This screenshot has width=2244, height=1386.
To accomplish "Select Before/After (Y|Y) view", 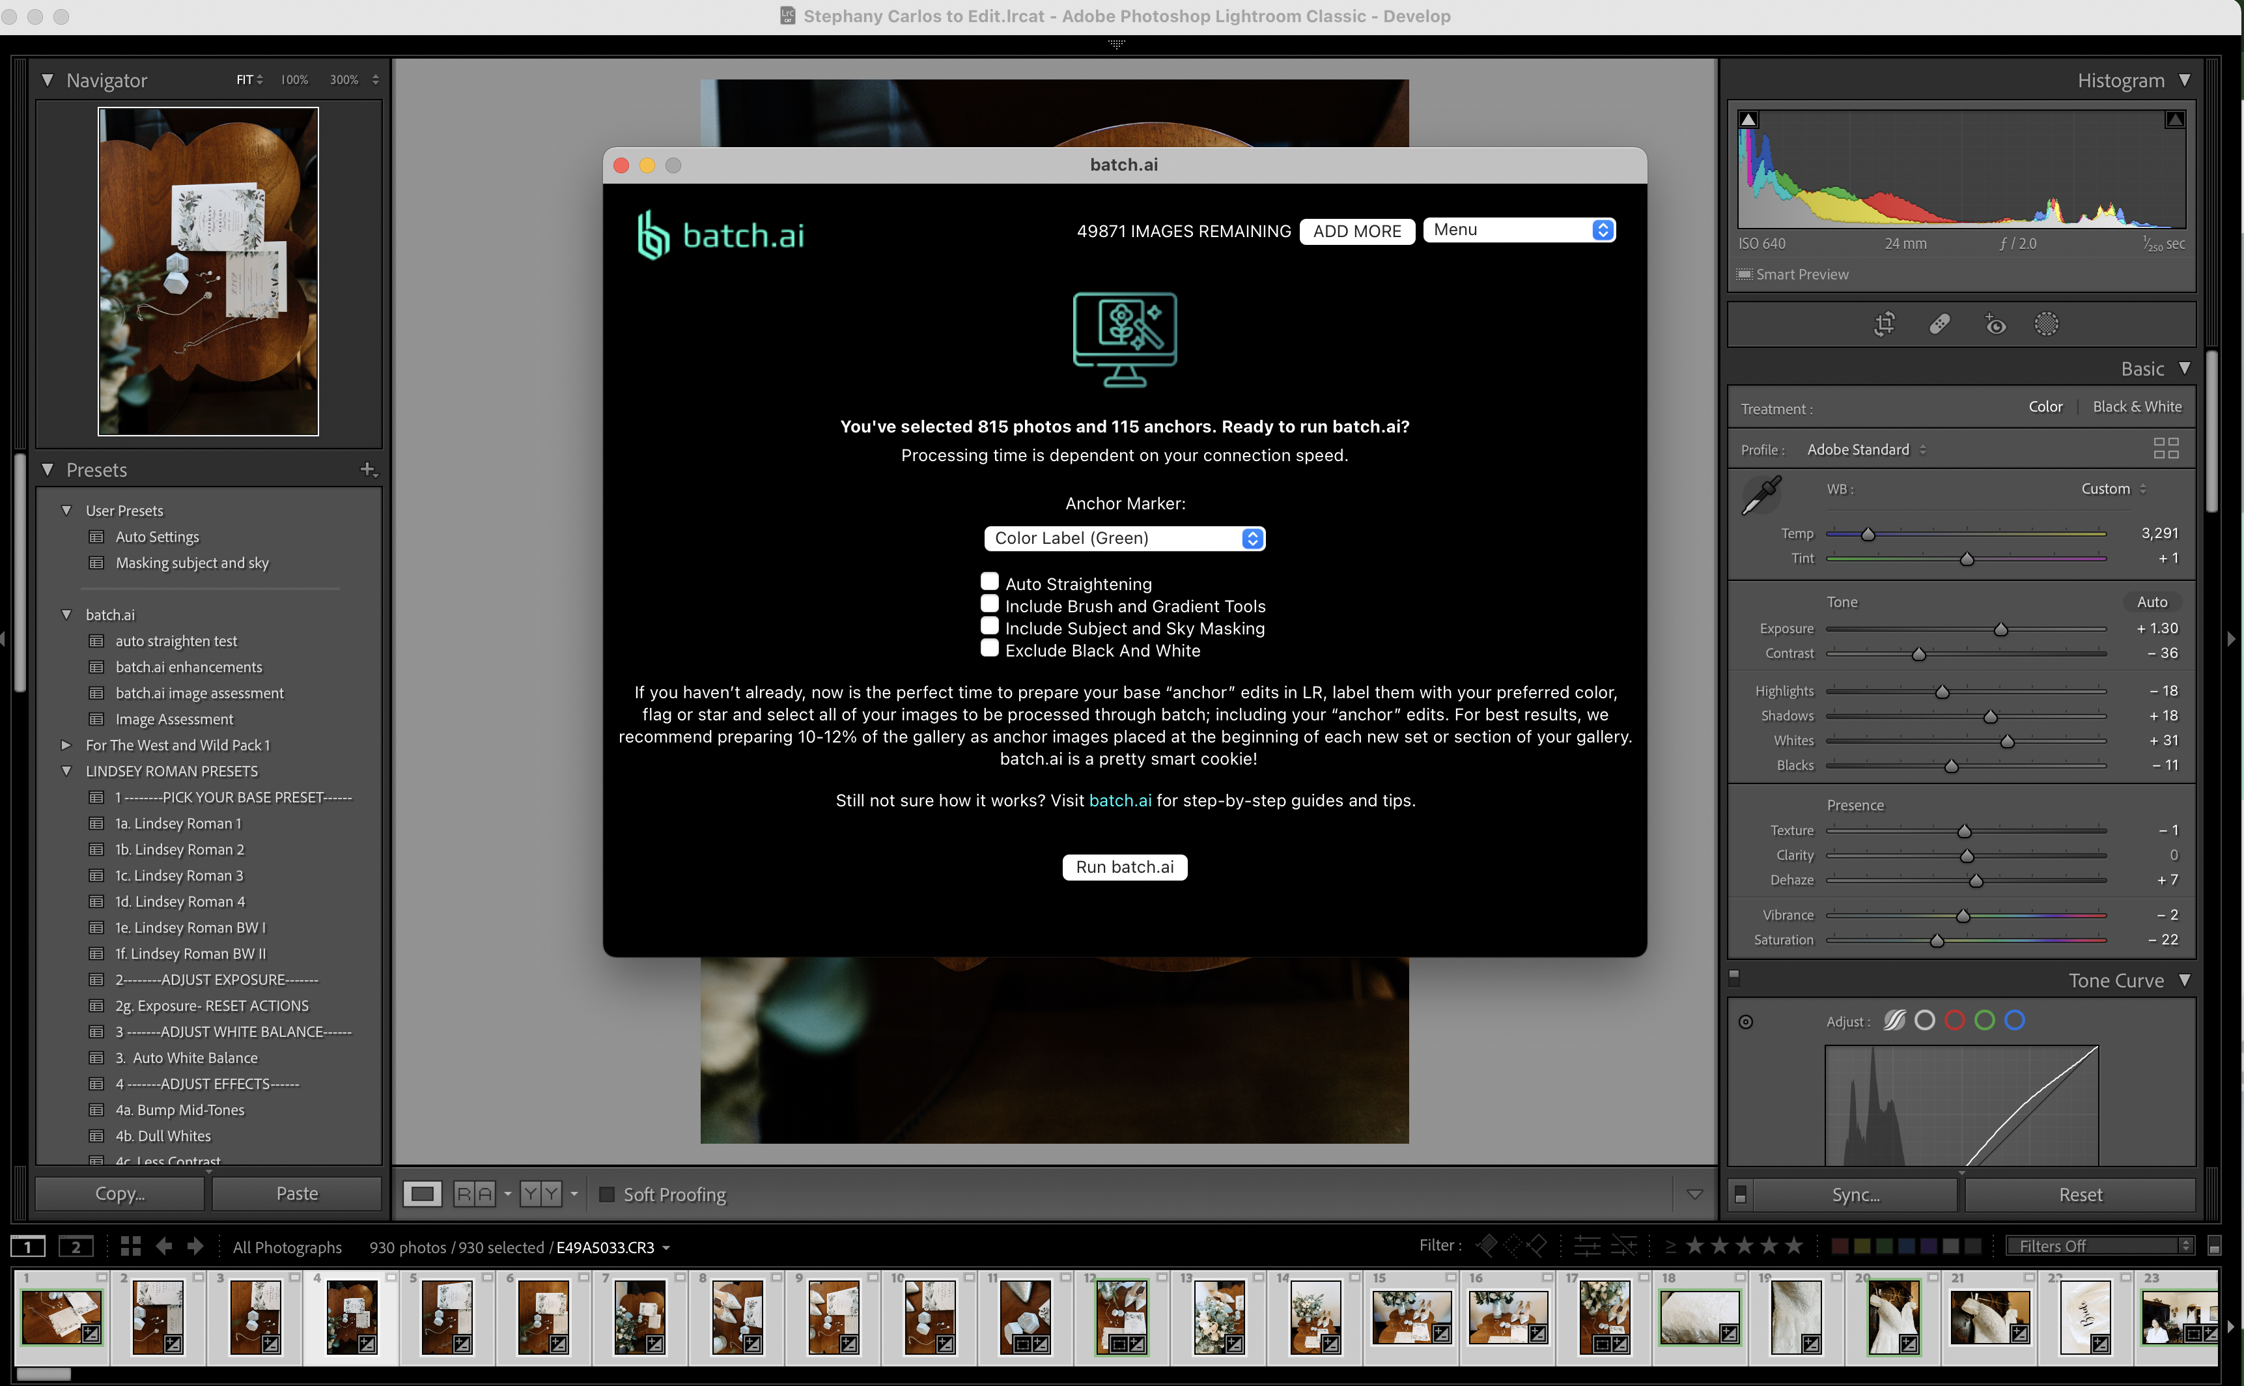I will (540, 1193).
